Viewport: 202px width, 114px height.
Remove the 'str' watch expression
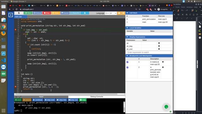(159, 43)
